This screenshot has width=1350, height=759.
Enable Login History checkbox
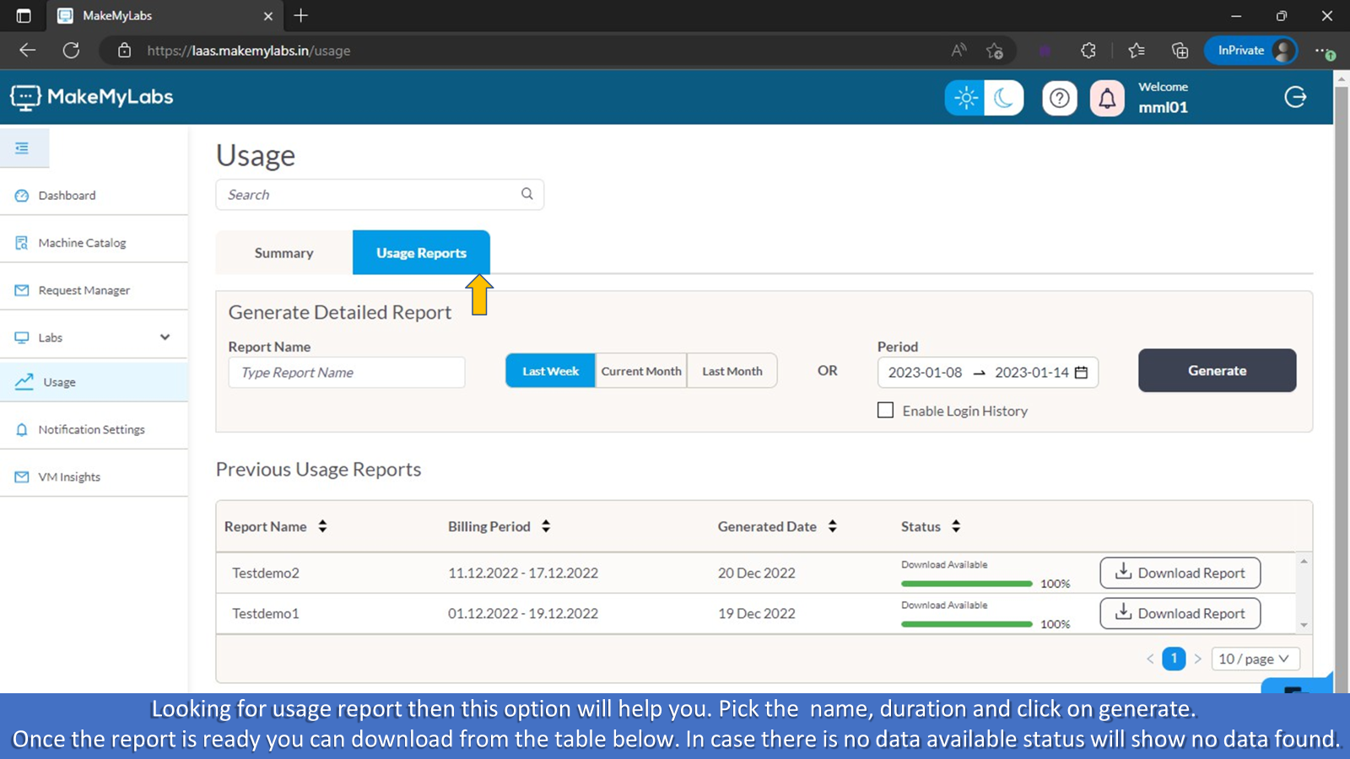885,411
